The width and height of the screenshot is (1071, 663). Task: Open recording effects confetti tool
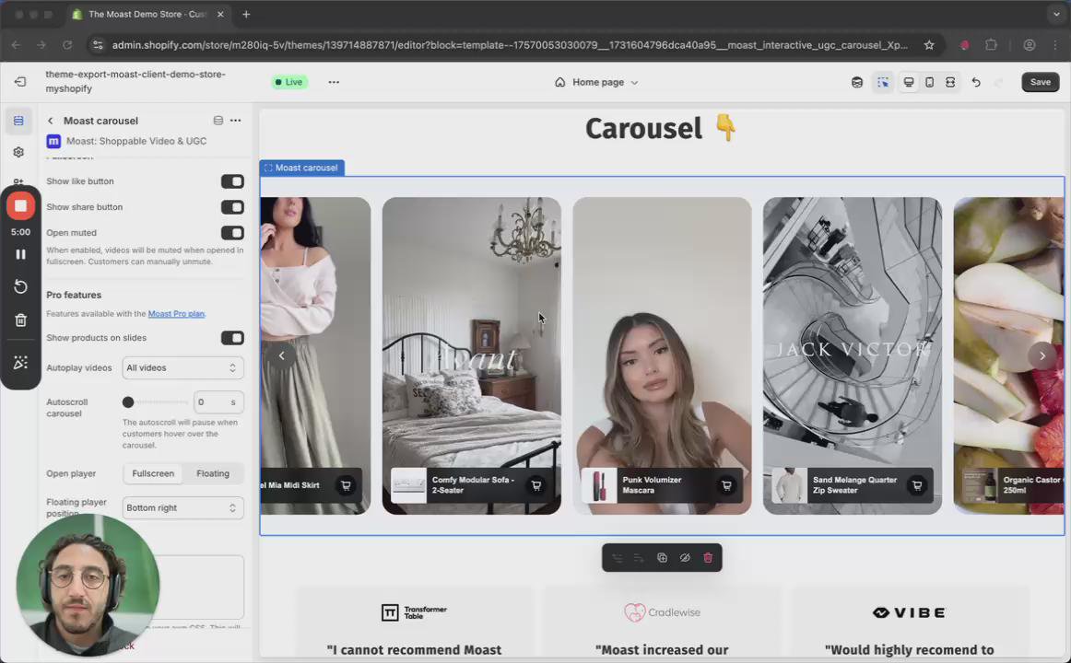20,362
